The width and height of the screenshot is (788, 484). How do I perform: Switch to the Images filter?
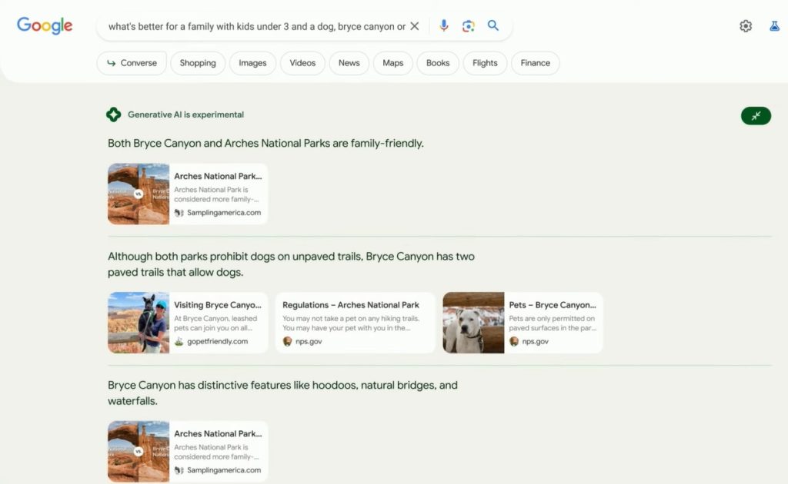tap(252, 63)
